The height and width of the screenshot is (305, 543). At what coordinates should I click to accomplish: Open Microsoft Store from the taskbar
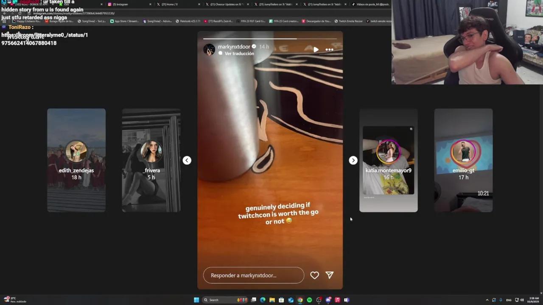pyautogui.click(x=281, y=300)
